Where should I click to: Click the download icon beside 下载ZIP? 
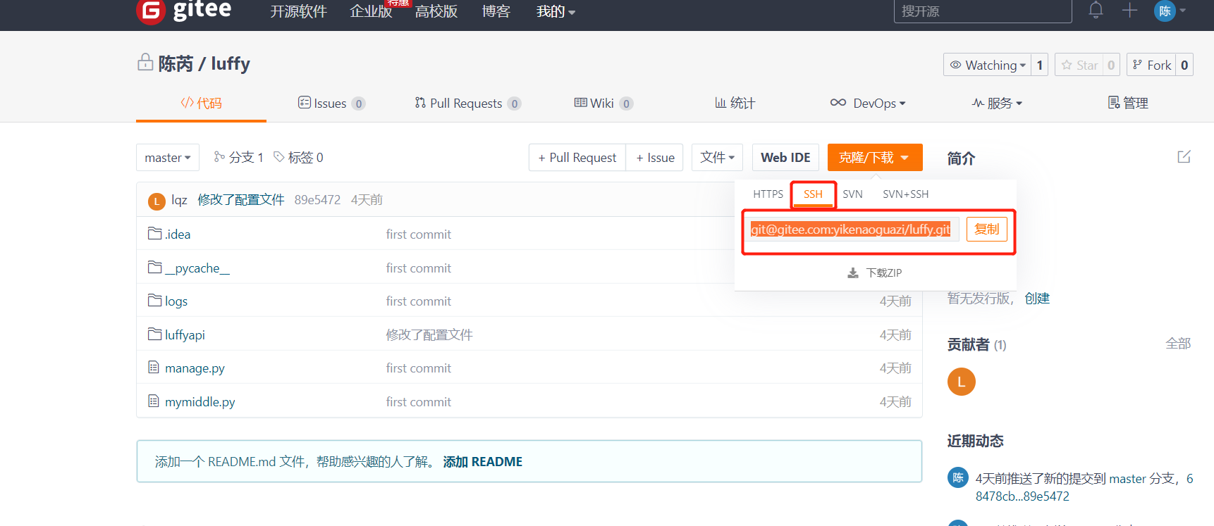coord(853,273)
